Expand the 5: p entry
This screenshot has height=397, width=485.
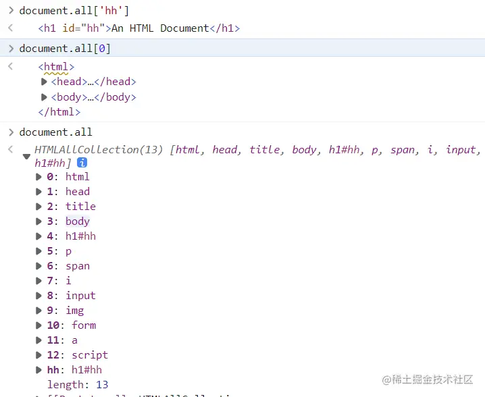coord(39,251)
